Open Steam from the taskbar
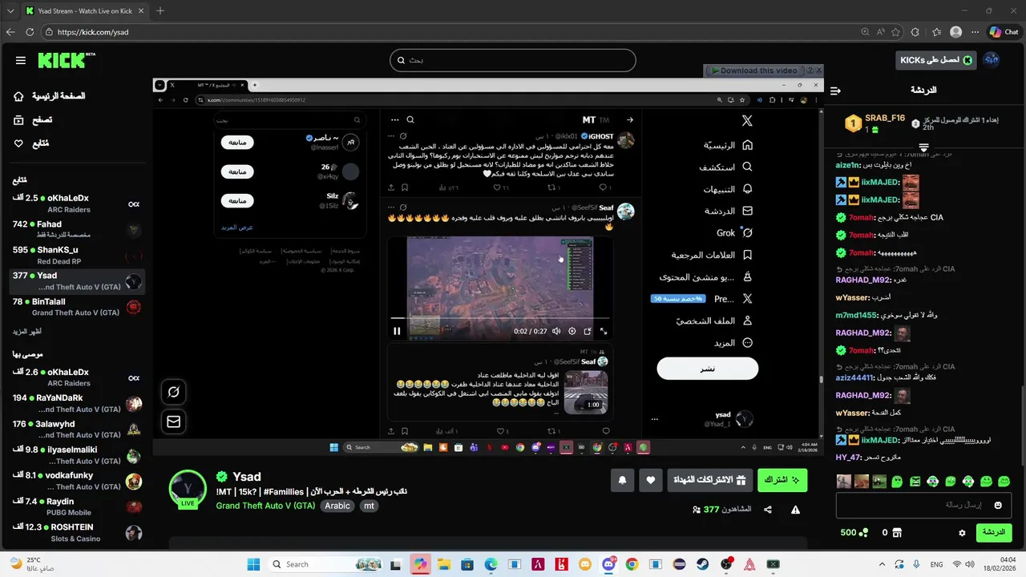The width and height of the screenshot is (1026, 577). [703, 564]
